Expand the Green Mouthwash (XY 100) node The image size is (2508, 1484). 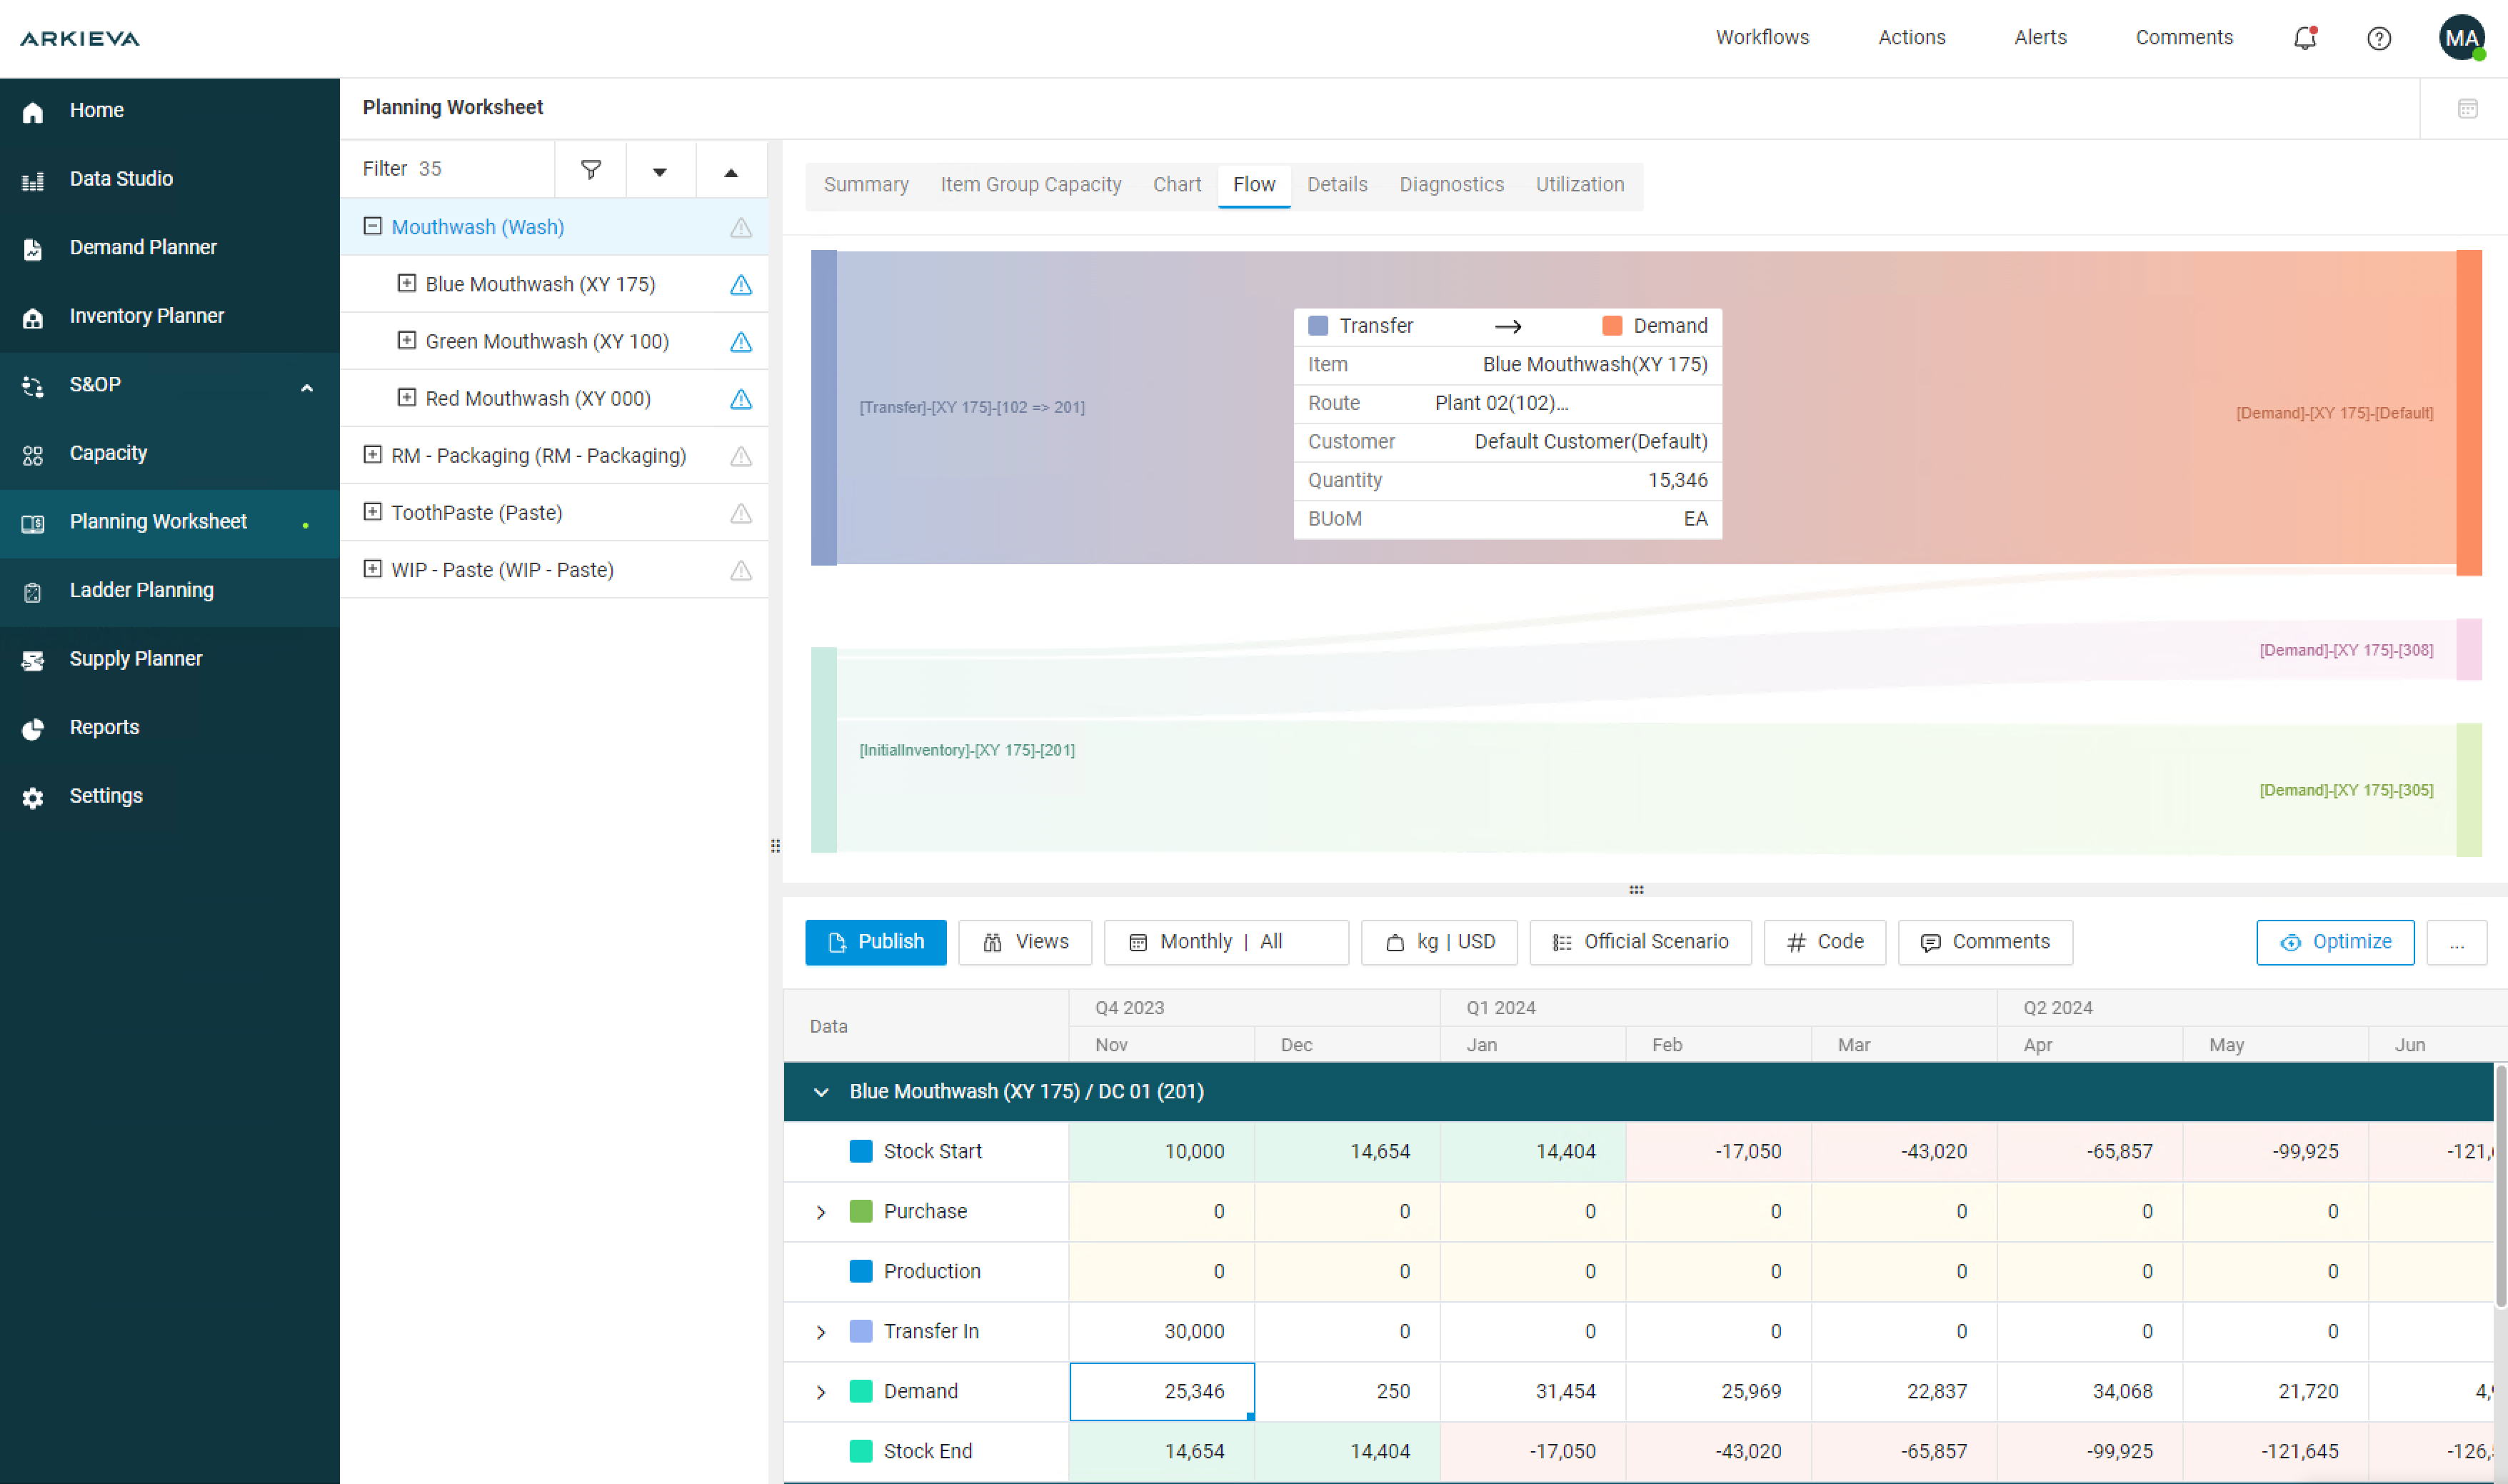coord(406,341)
